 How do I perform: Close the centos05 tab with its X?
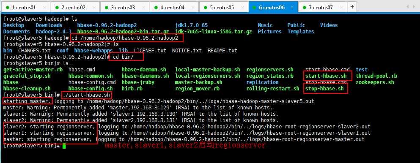(243, 8)
